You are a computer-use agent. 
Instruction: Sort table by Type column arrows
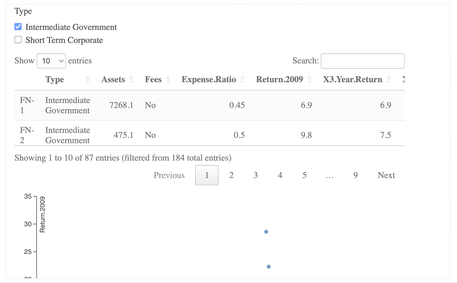click(88, 79)
